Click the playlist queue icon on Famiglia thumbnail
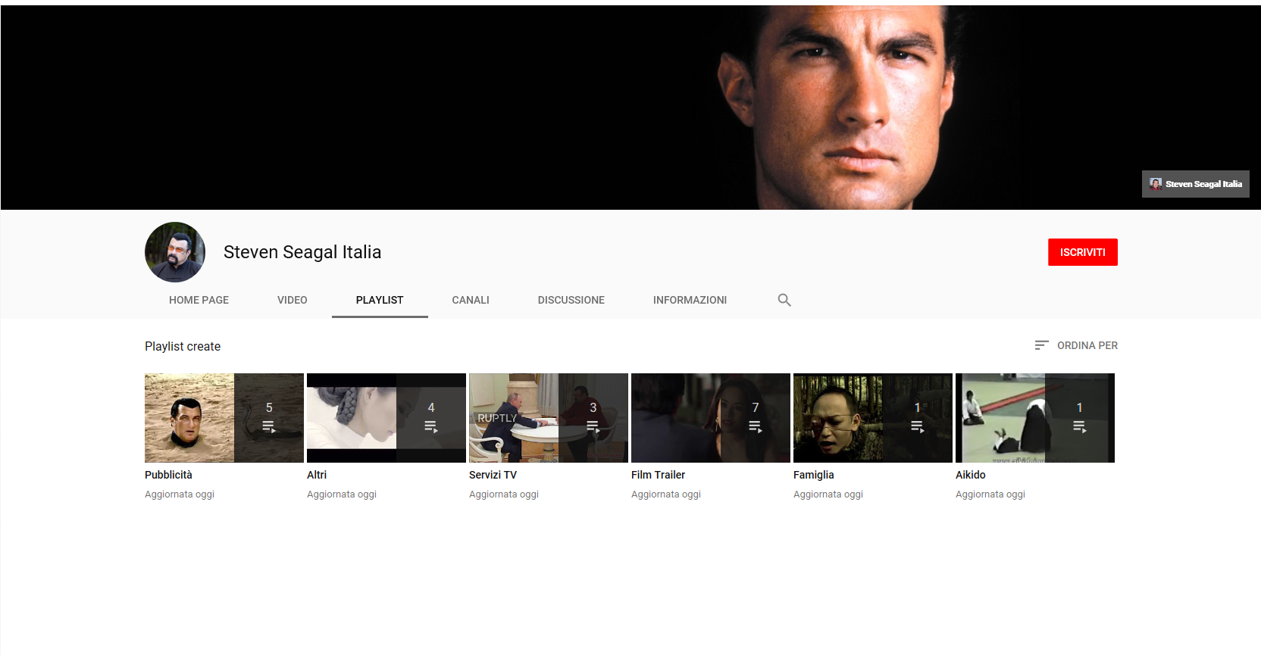Screen dimensions: 1261x655 [918, 427]
